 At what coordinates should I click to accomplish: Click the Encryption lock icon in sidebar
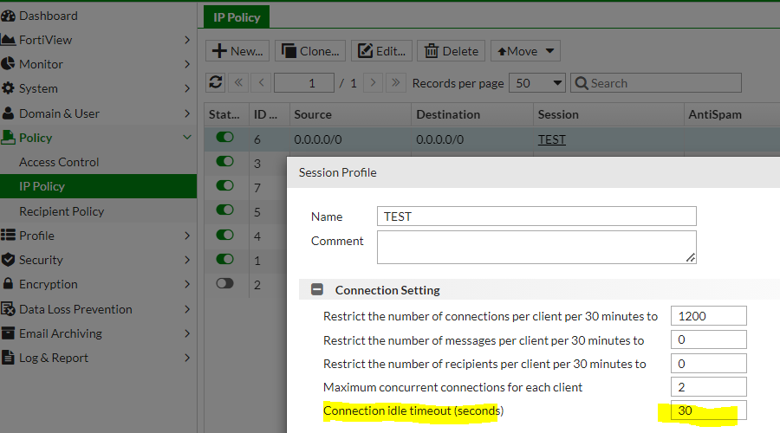coord(9,284)
